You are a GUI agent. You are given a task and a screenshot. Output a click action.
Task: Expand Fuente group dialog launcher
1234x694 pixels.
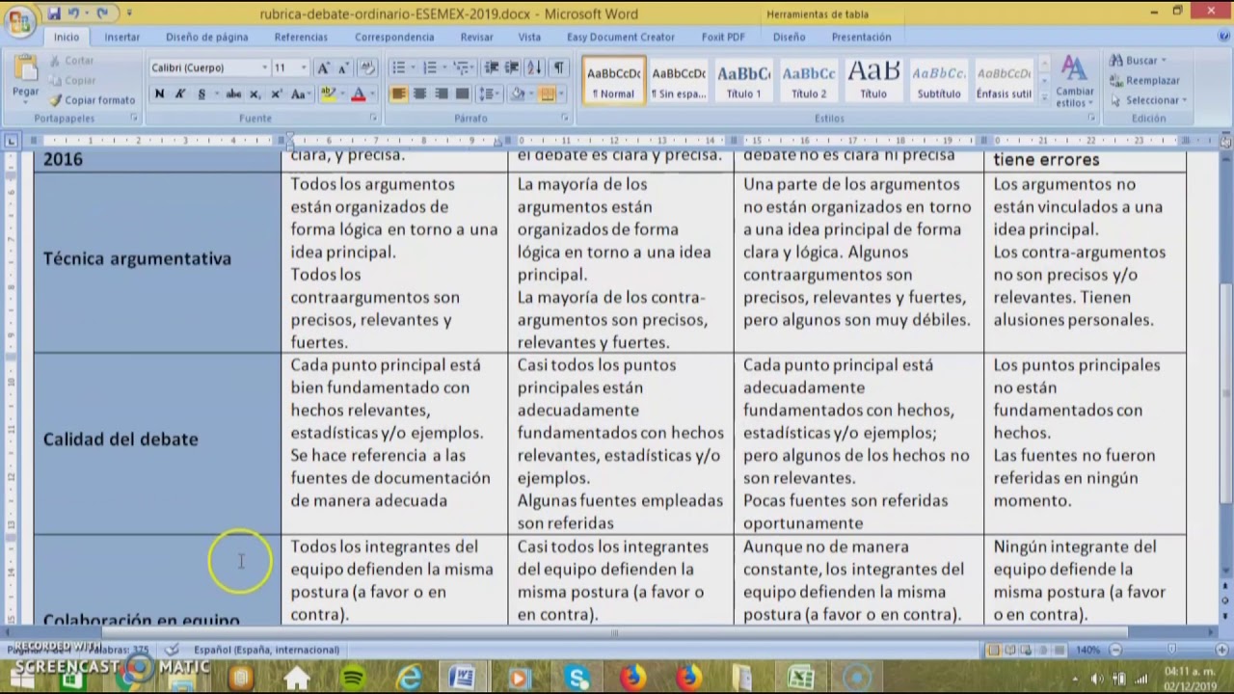coord(373,119)
